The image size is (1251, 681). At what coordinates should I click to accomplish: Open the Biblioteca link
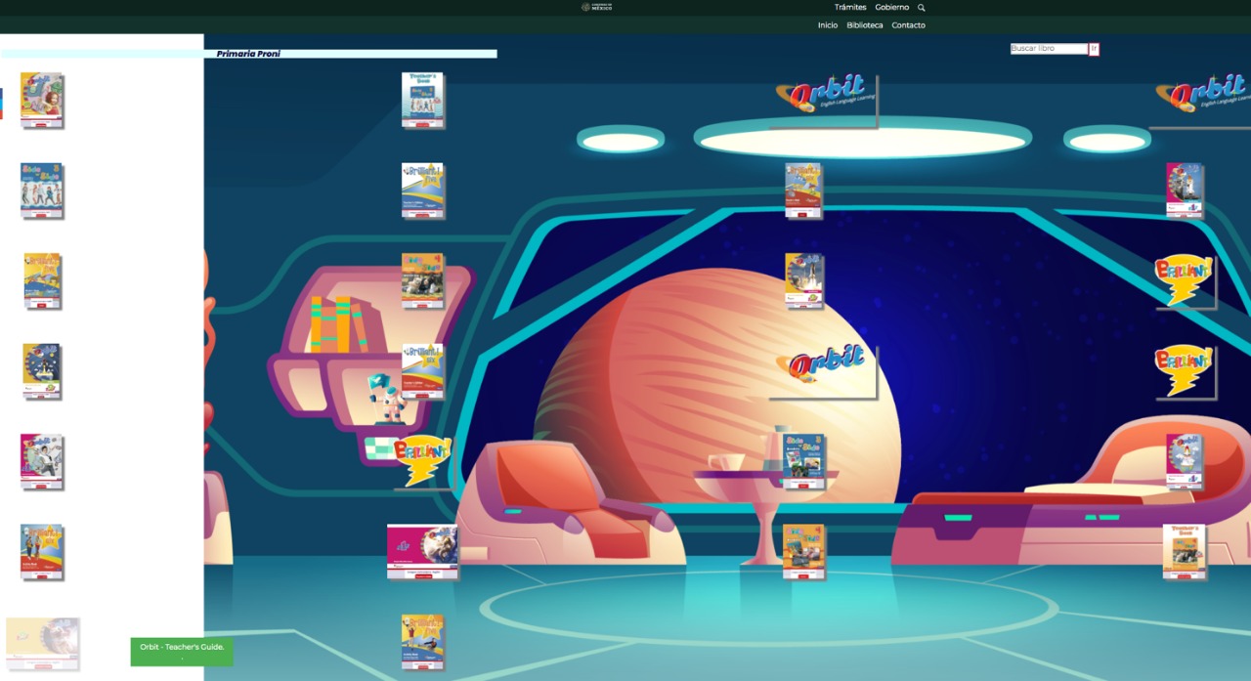[x=865, y=25]
